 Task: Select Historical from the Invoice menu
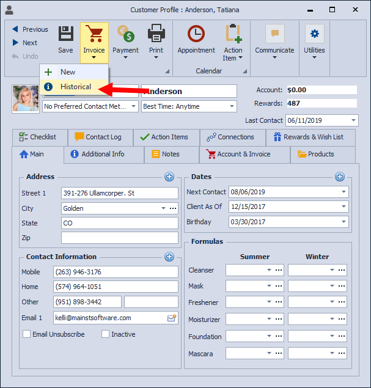point(74,87)
